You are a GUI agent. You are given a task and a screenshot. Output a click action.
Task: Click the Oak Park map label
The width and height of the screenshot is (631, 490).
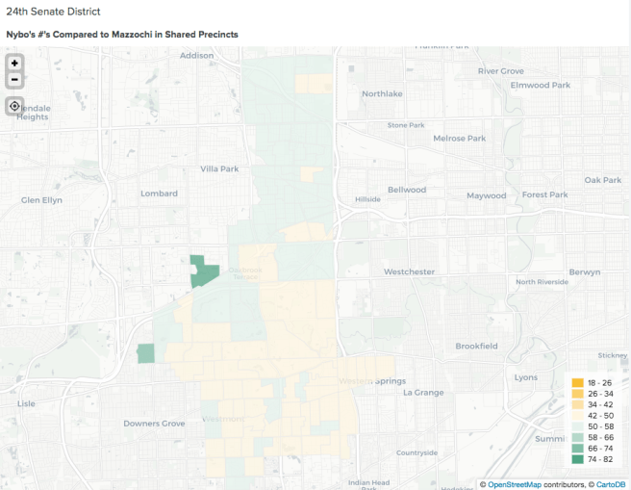tap(603, 180)
